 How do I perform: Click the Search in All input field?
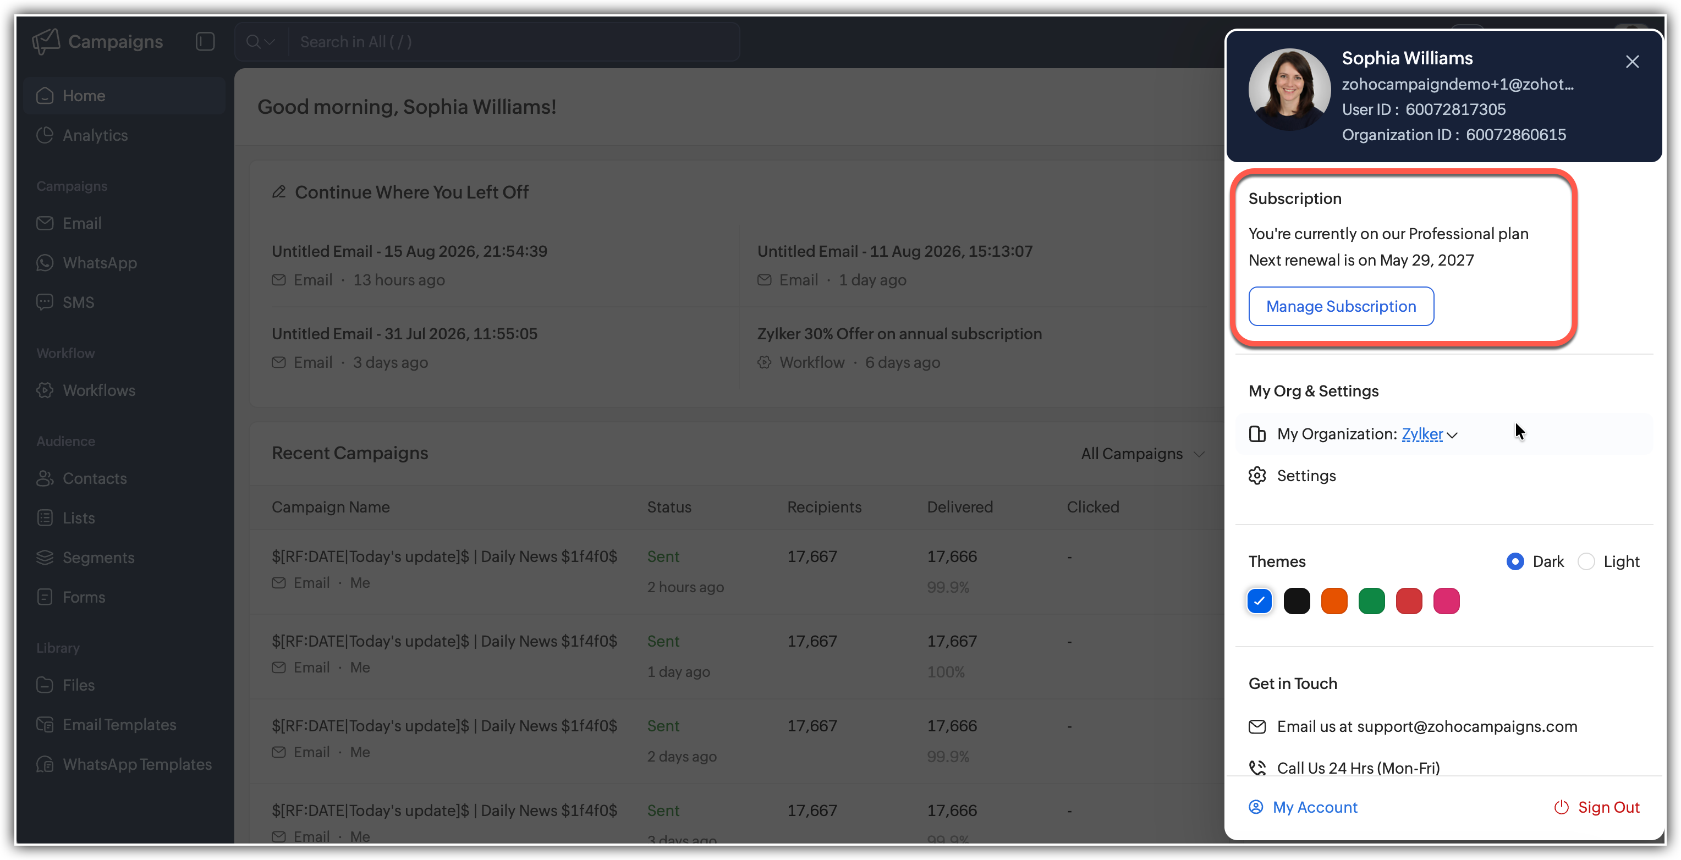tap(513, 42)
